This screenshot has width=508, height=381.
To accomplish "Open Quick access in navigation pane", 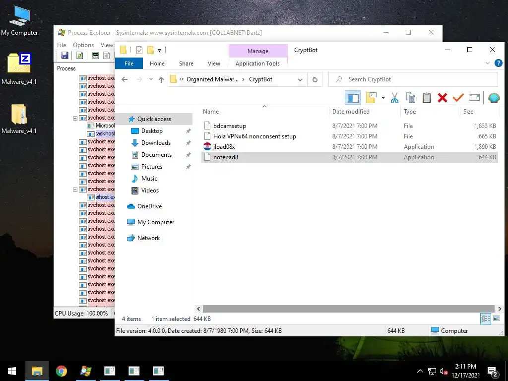I will (x=154, y=119).
